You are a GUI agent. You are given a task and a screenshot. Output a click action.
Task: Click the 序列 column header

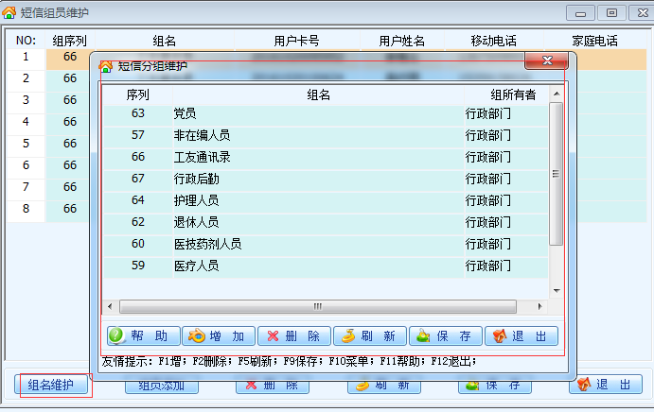(x=138, y=95)
